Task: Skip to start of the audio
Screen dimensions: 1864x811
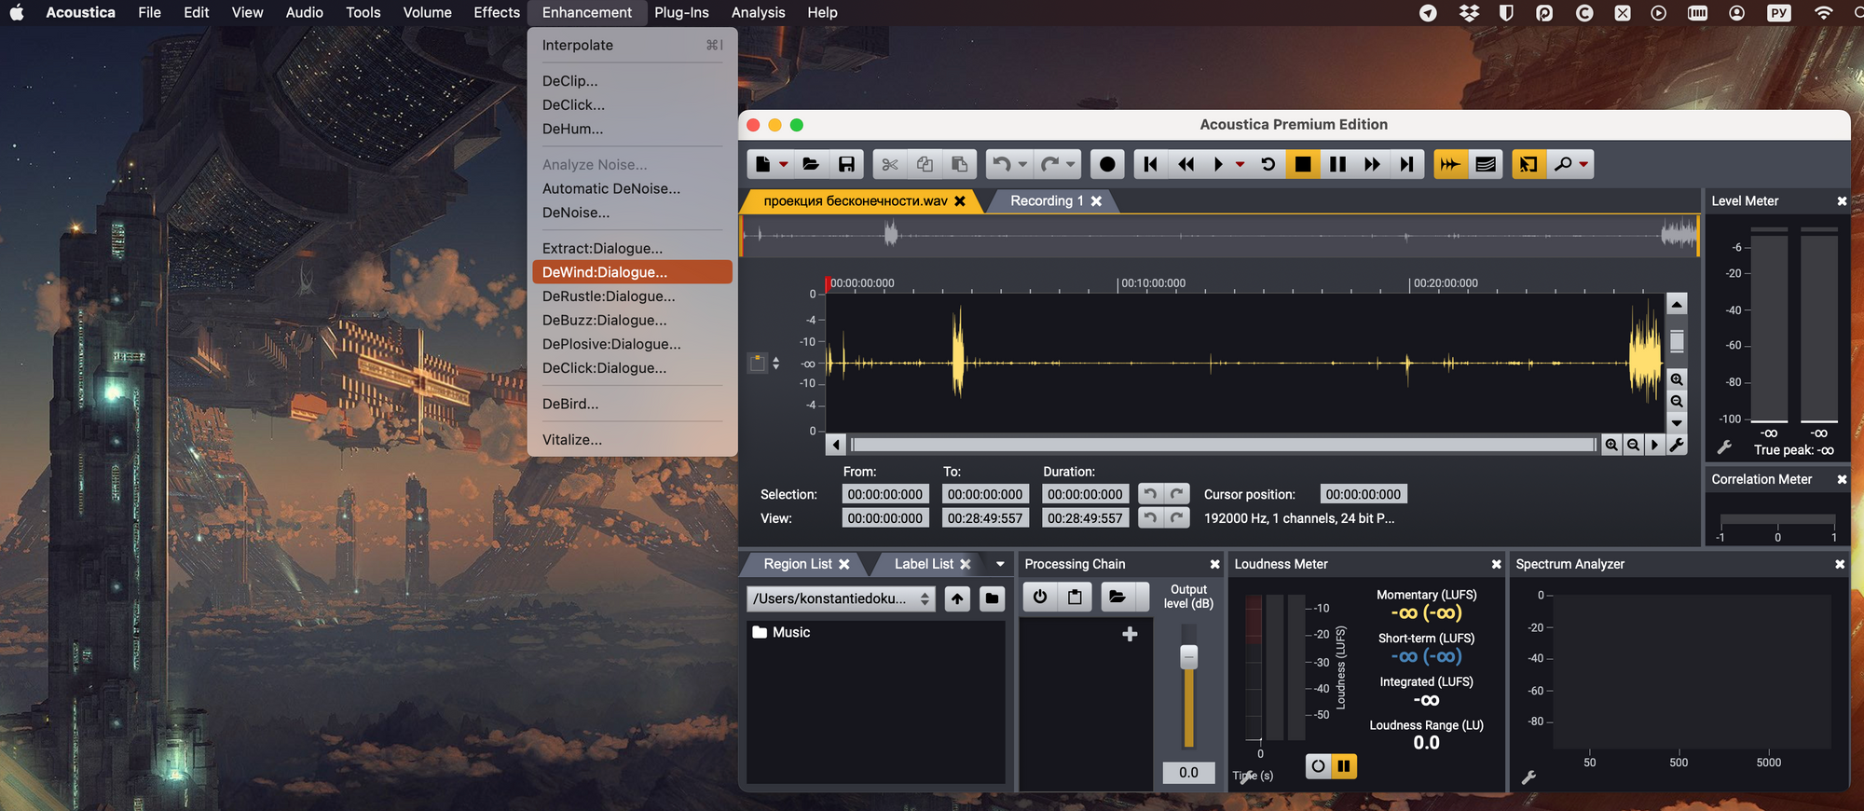Action: (1150, 164)
